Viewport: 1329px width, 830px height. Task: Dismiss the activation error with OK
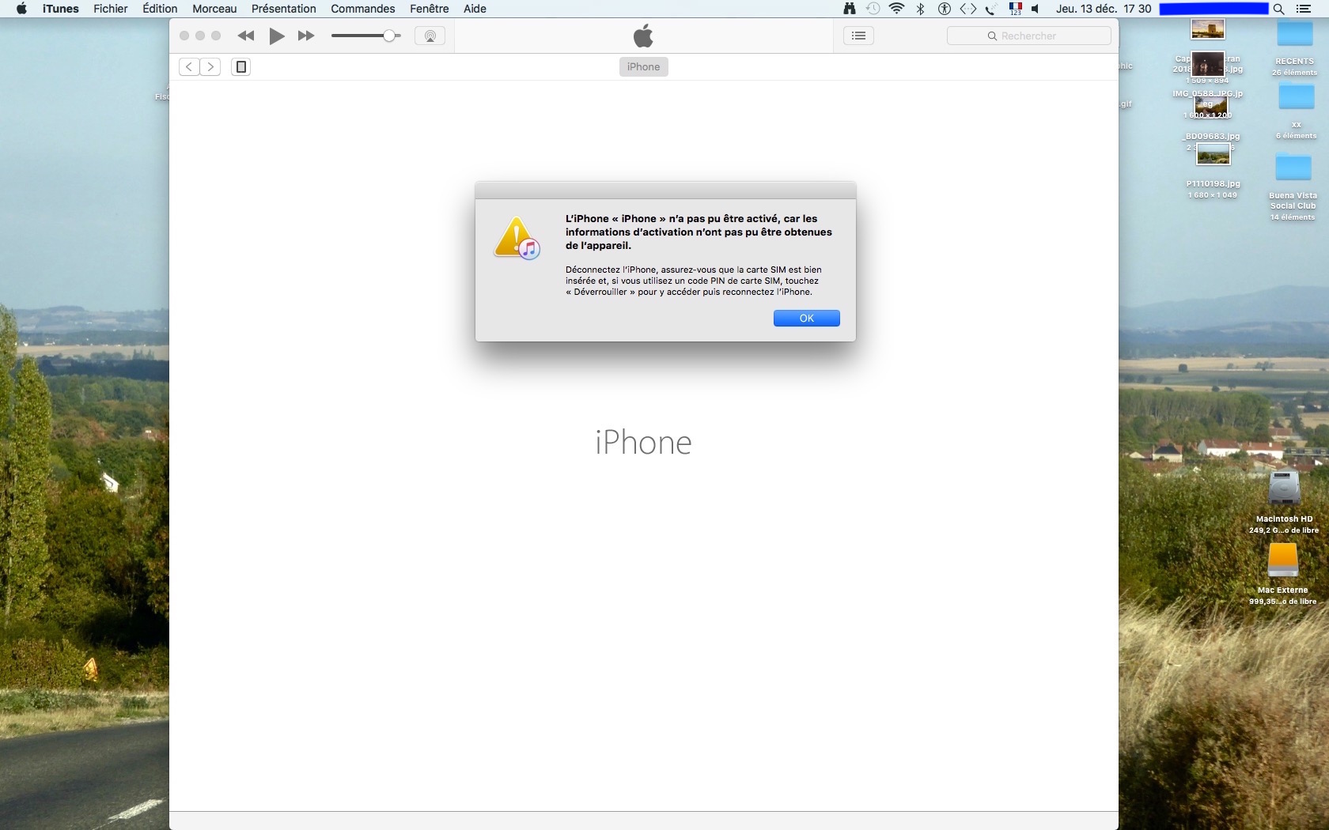(806, 318)
